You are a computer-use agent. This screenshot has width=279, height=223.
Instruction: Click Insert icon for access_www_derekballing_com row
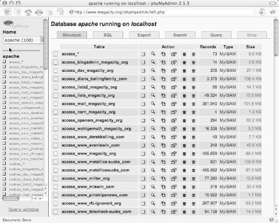click(163, 137)
